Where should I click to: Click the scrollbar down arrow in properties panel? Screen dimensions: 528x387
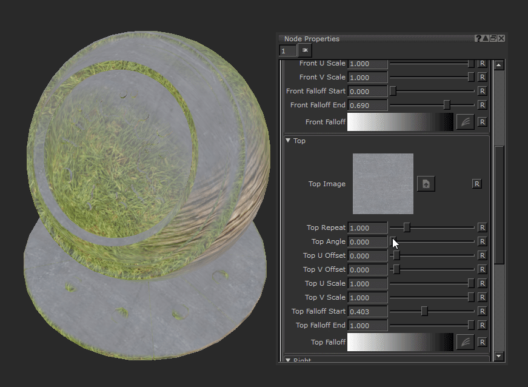(x=499, y=357)
